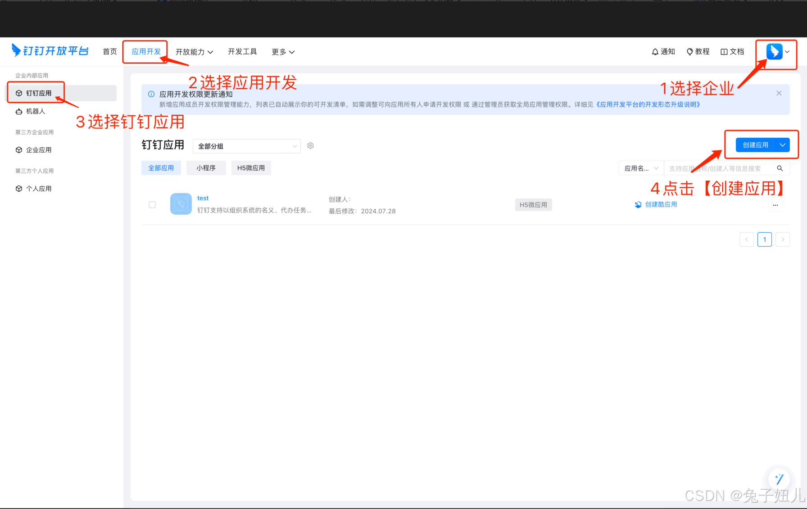
Task: Open the floating AI assistant button
Action: [779, 479]
